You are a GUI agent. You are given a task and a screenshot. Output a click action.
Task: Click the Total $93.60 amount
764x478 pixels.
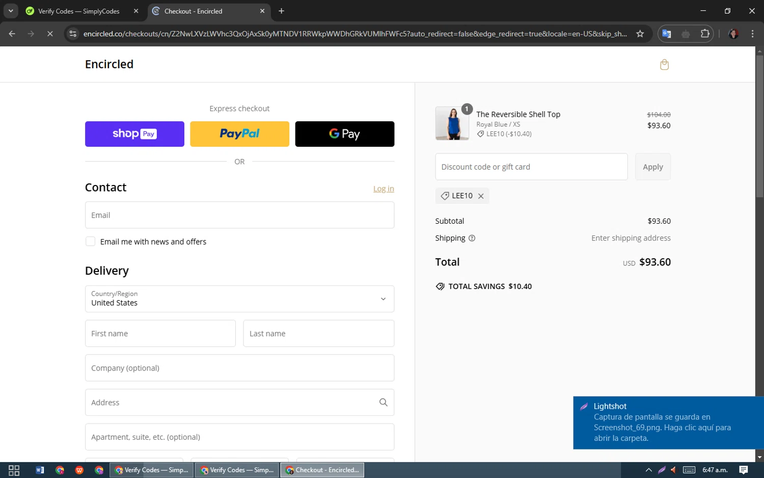[655, 262]
